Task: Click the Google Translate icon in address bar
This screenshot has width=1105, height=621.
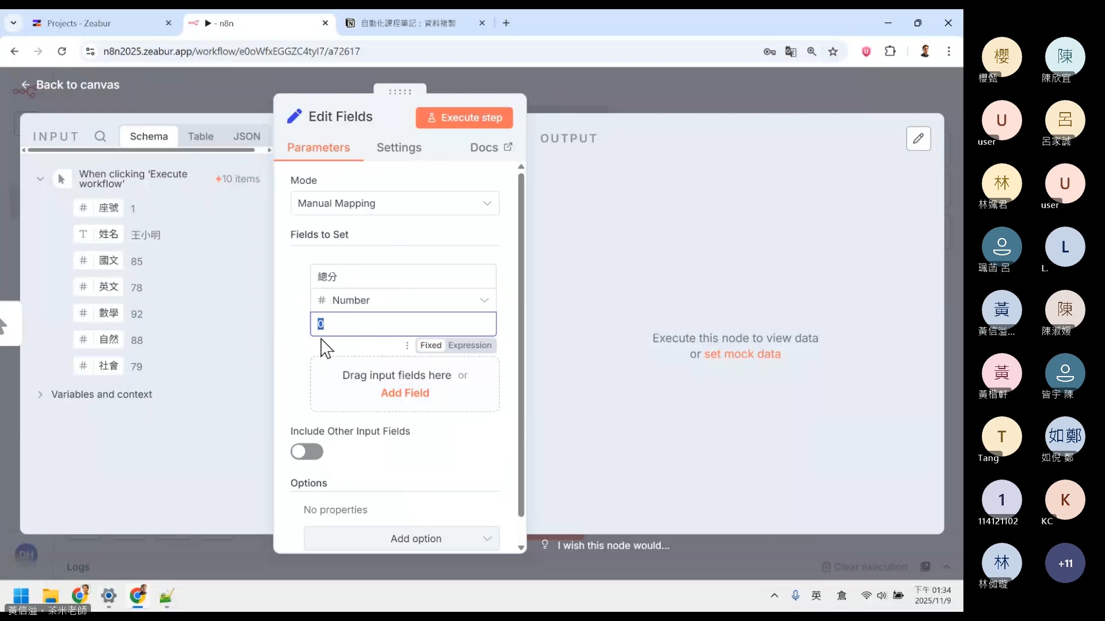Action: [791, 52]
